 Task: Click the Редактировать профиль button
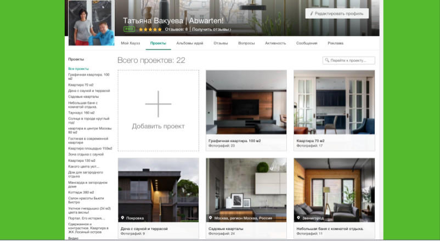(x=337, y=14)
